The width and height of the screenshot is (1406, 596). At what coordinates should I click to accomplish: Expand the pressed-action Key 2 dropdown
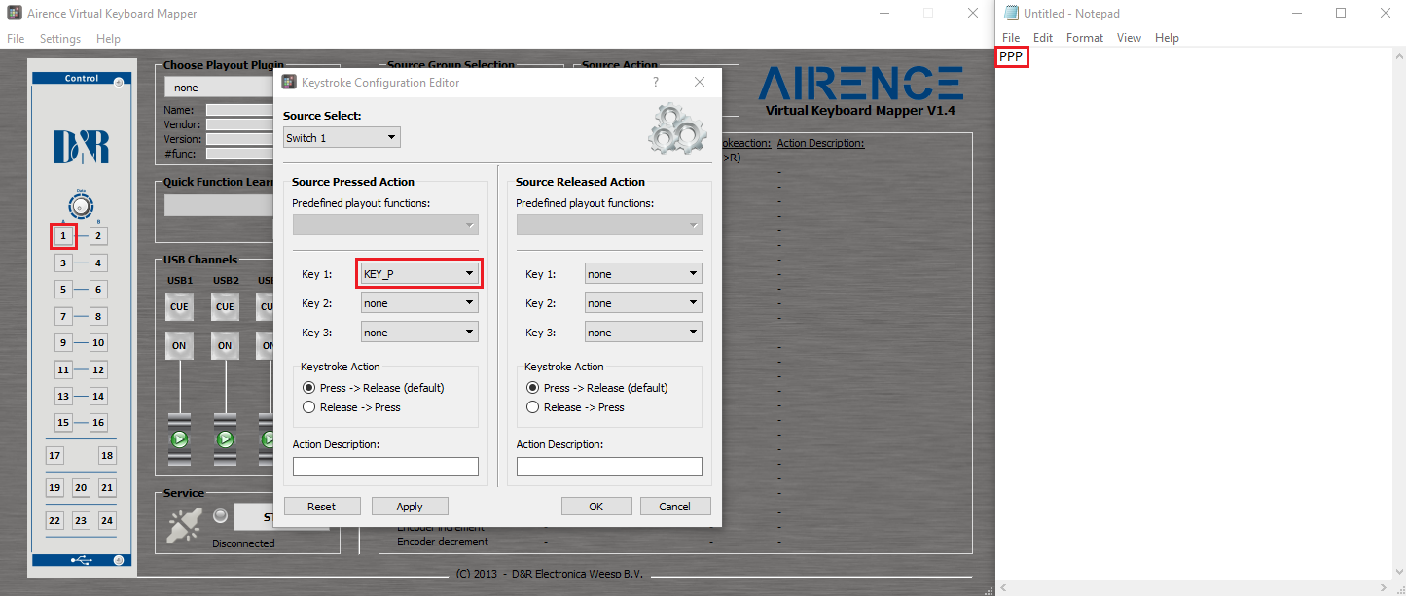[x=419, y=303]
